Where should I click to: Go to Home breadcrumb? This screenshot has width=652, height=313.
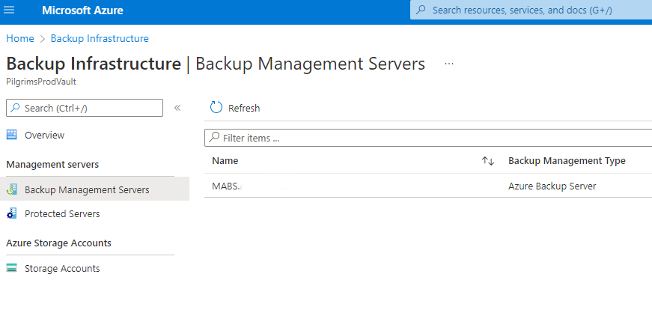coord(20,38)
